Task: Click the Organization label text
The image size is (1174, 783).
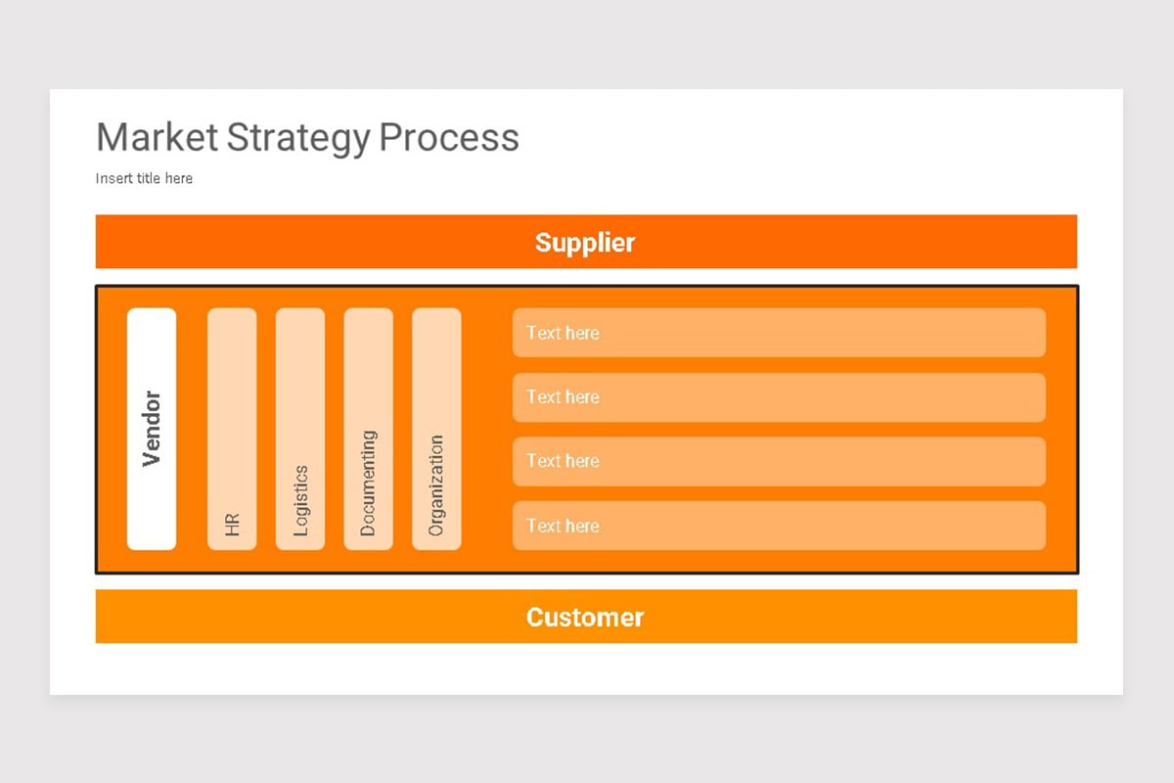Action: click(x=436, y=485)
